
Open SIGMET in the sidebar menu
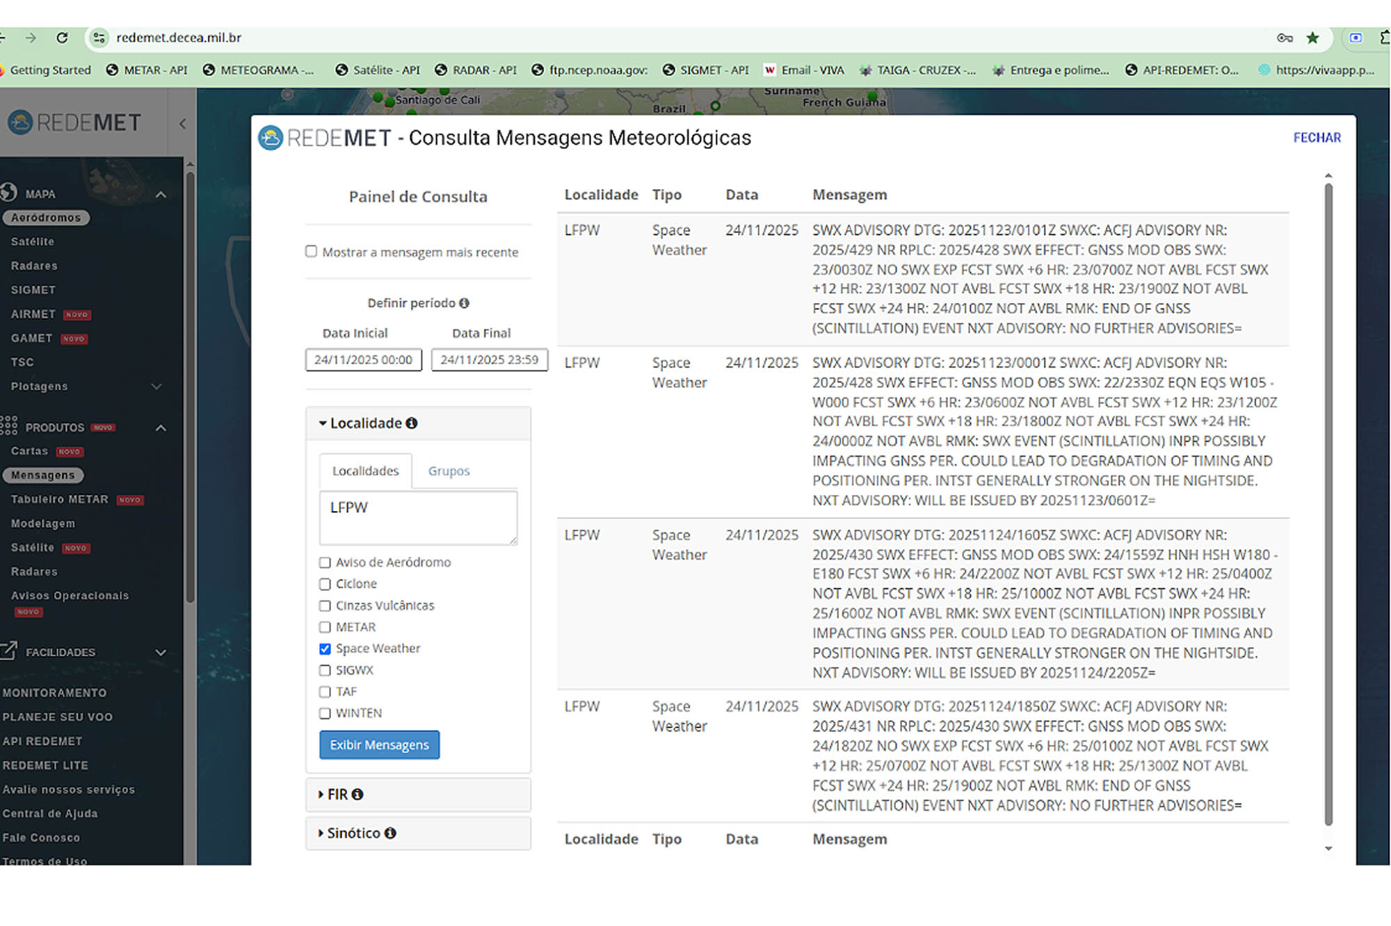coord(33,290)
